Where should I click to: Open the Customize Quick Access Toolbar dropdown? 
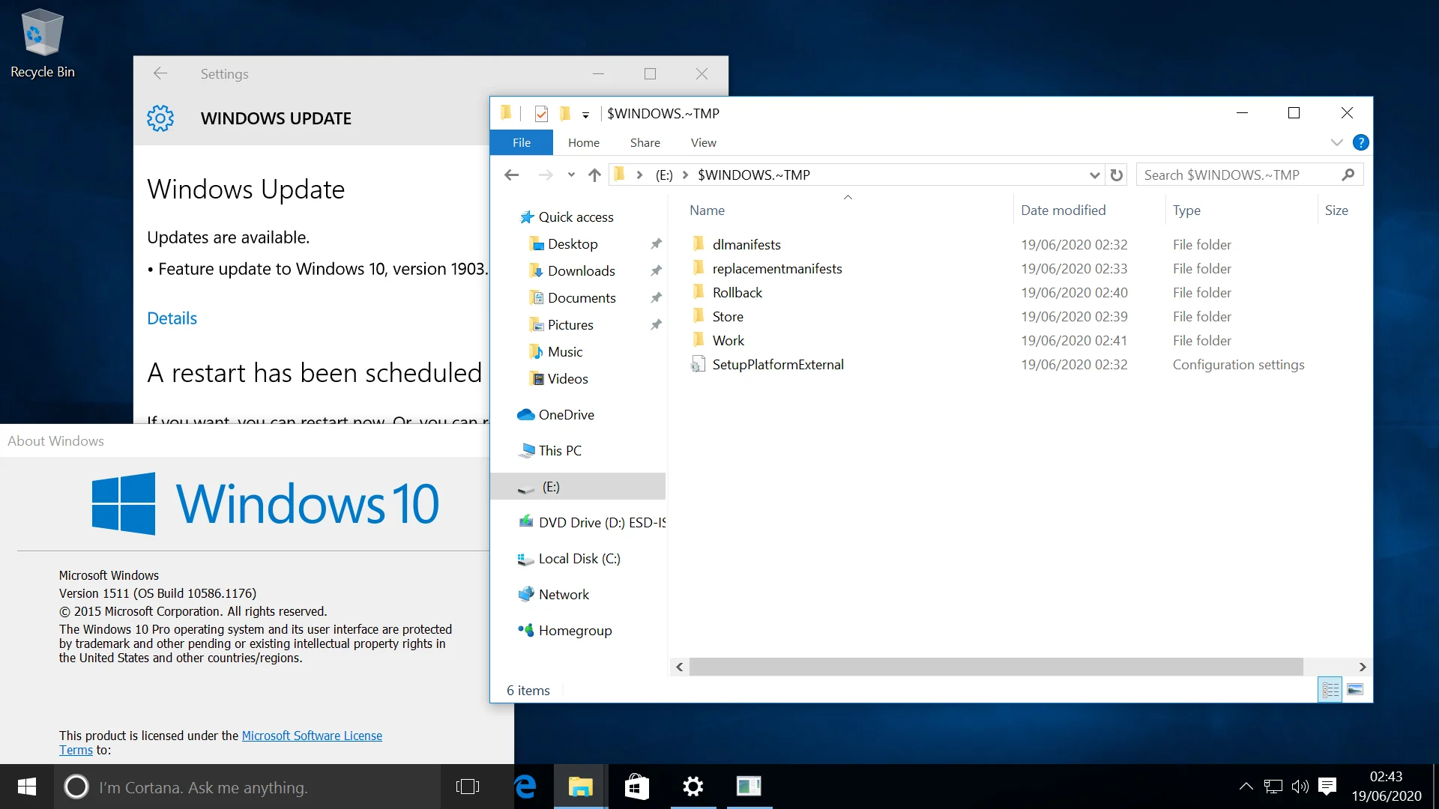click(x=585, y=115)
